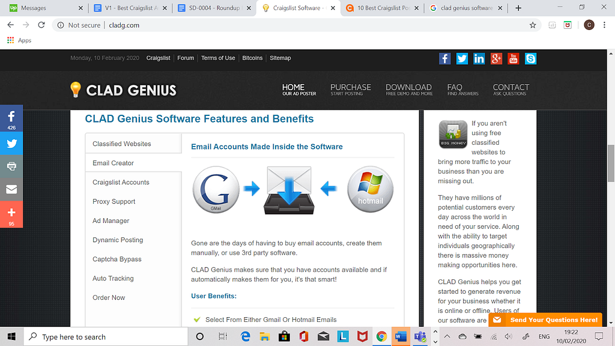
Task: Click the plus share icon showing 95
Action: (x=11, y=214)
